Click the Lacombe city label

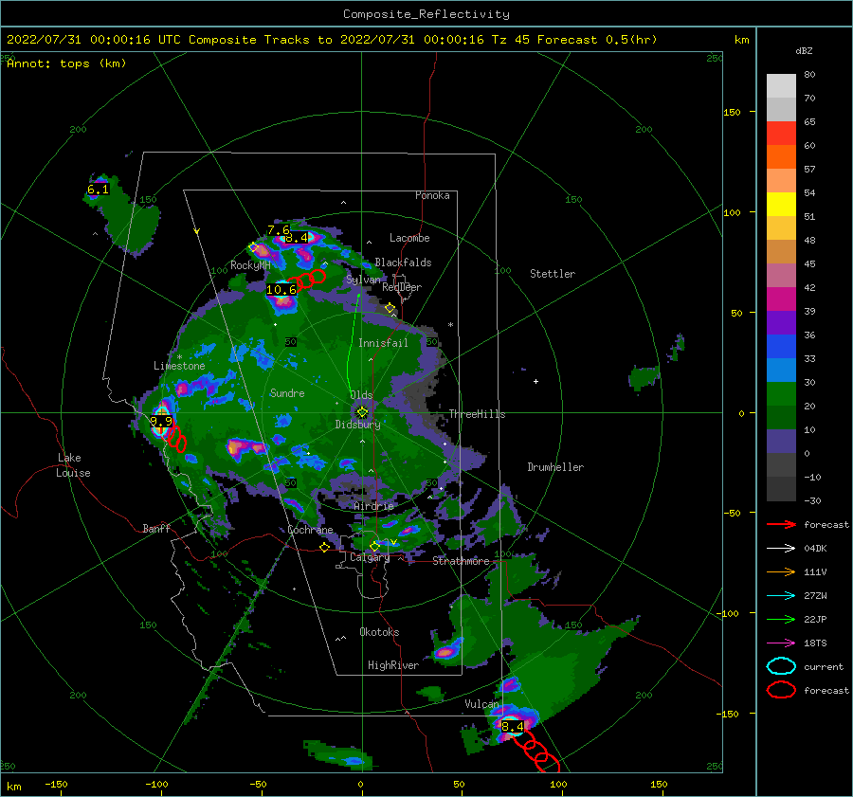pyautogui.click(x=409, y=238)
